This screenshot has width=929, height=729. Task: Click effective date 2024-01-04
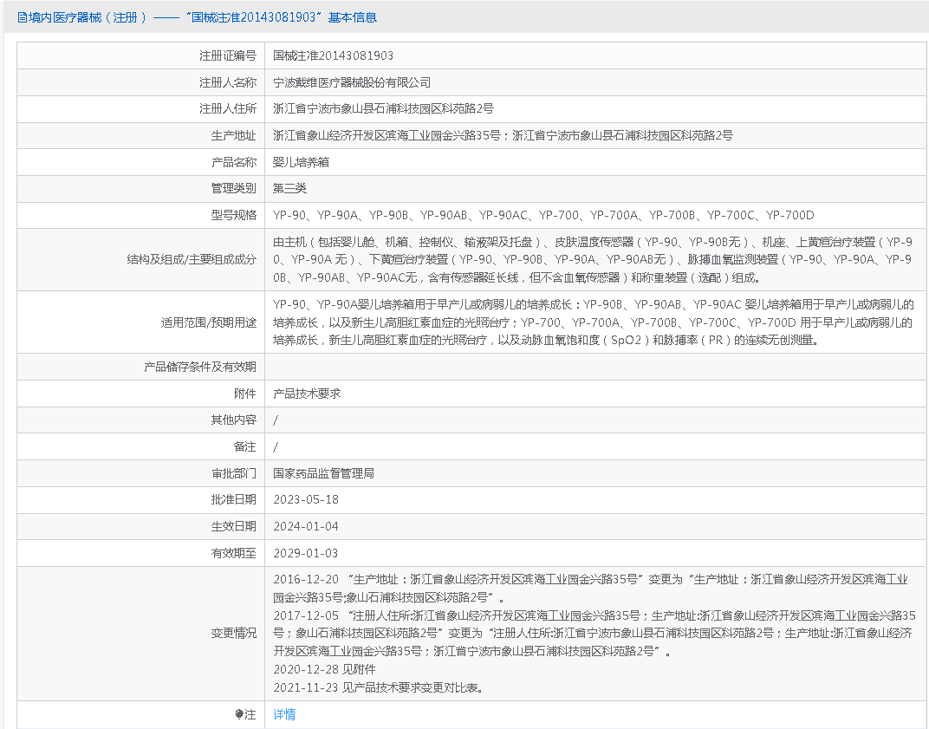(x=306, y=526)
